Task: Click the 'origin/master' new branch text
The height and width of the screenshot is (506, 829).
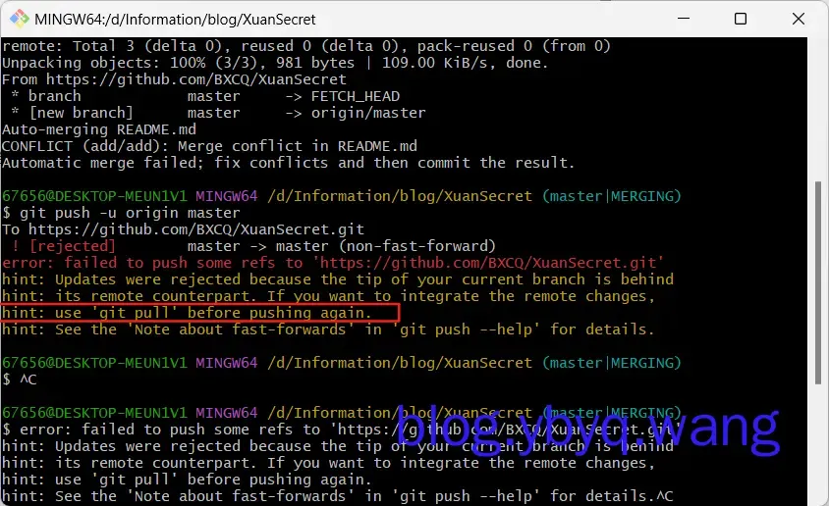Action: [x=368, y=114]
